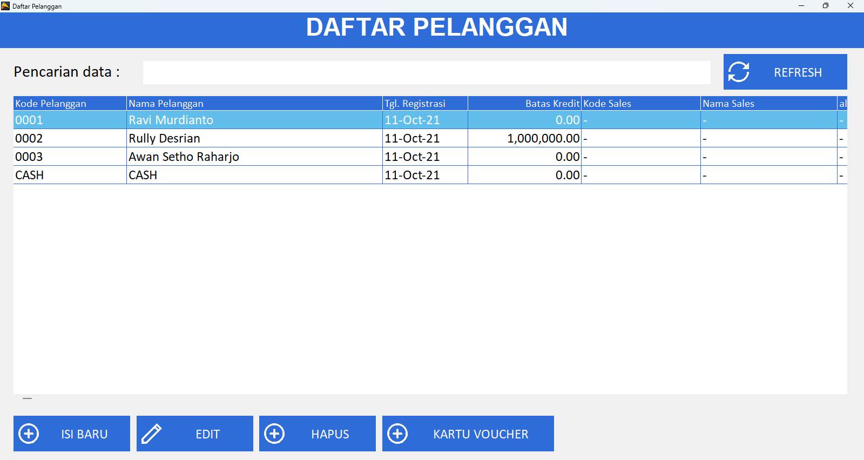This screenshot has height=460, width=864.
Task: Select the CASH customer code cell
Action: click(x=30, y=175)
